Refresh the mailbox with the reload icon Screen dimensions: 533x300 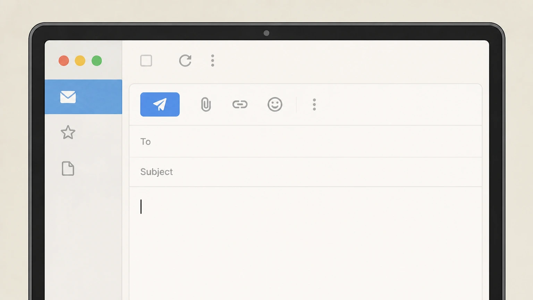coord(185,61)
